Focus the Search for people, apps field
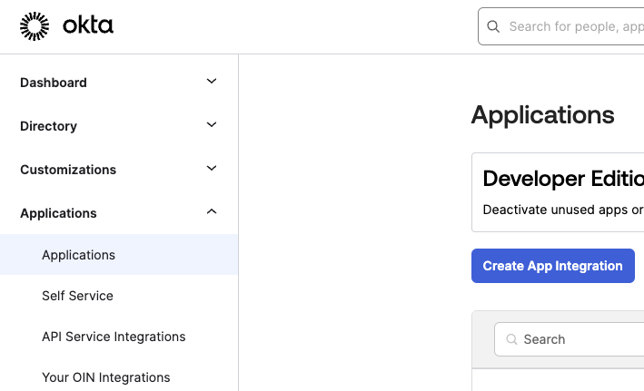Screen dimensions: 644x391 561,26
